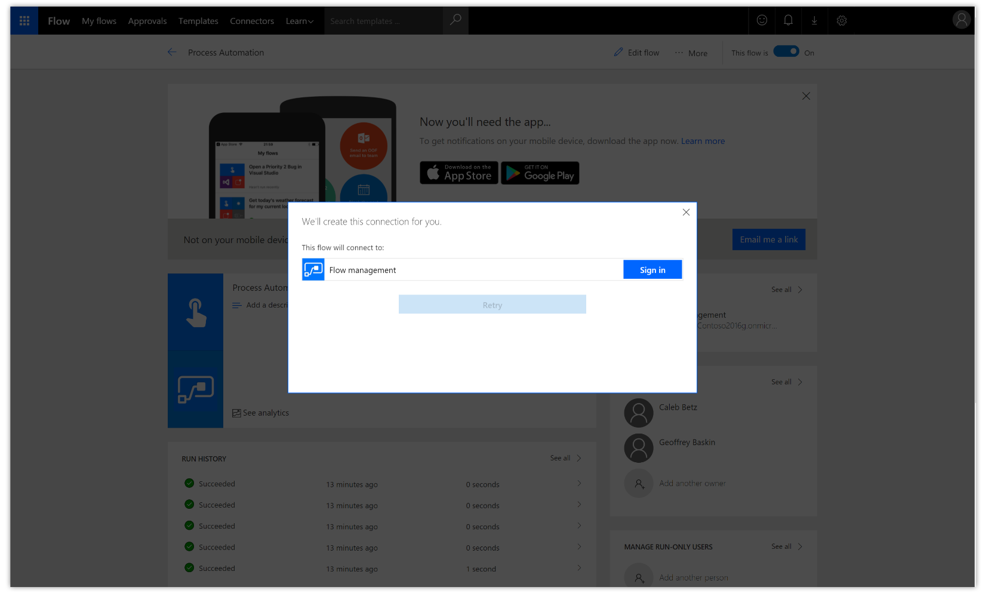This screenshot has width=985, height=596.
Task: Open the Google Play badge
Action: pyautogui.click(x=540, y=173)
